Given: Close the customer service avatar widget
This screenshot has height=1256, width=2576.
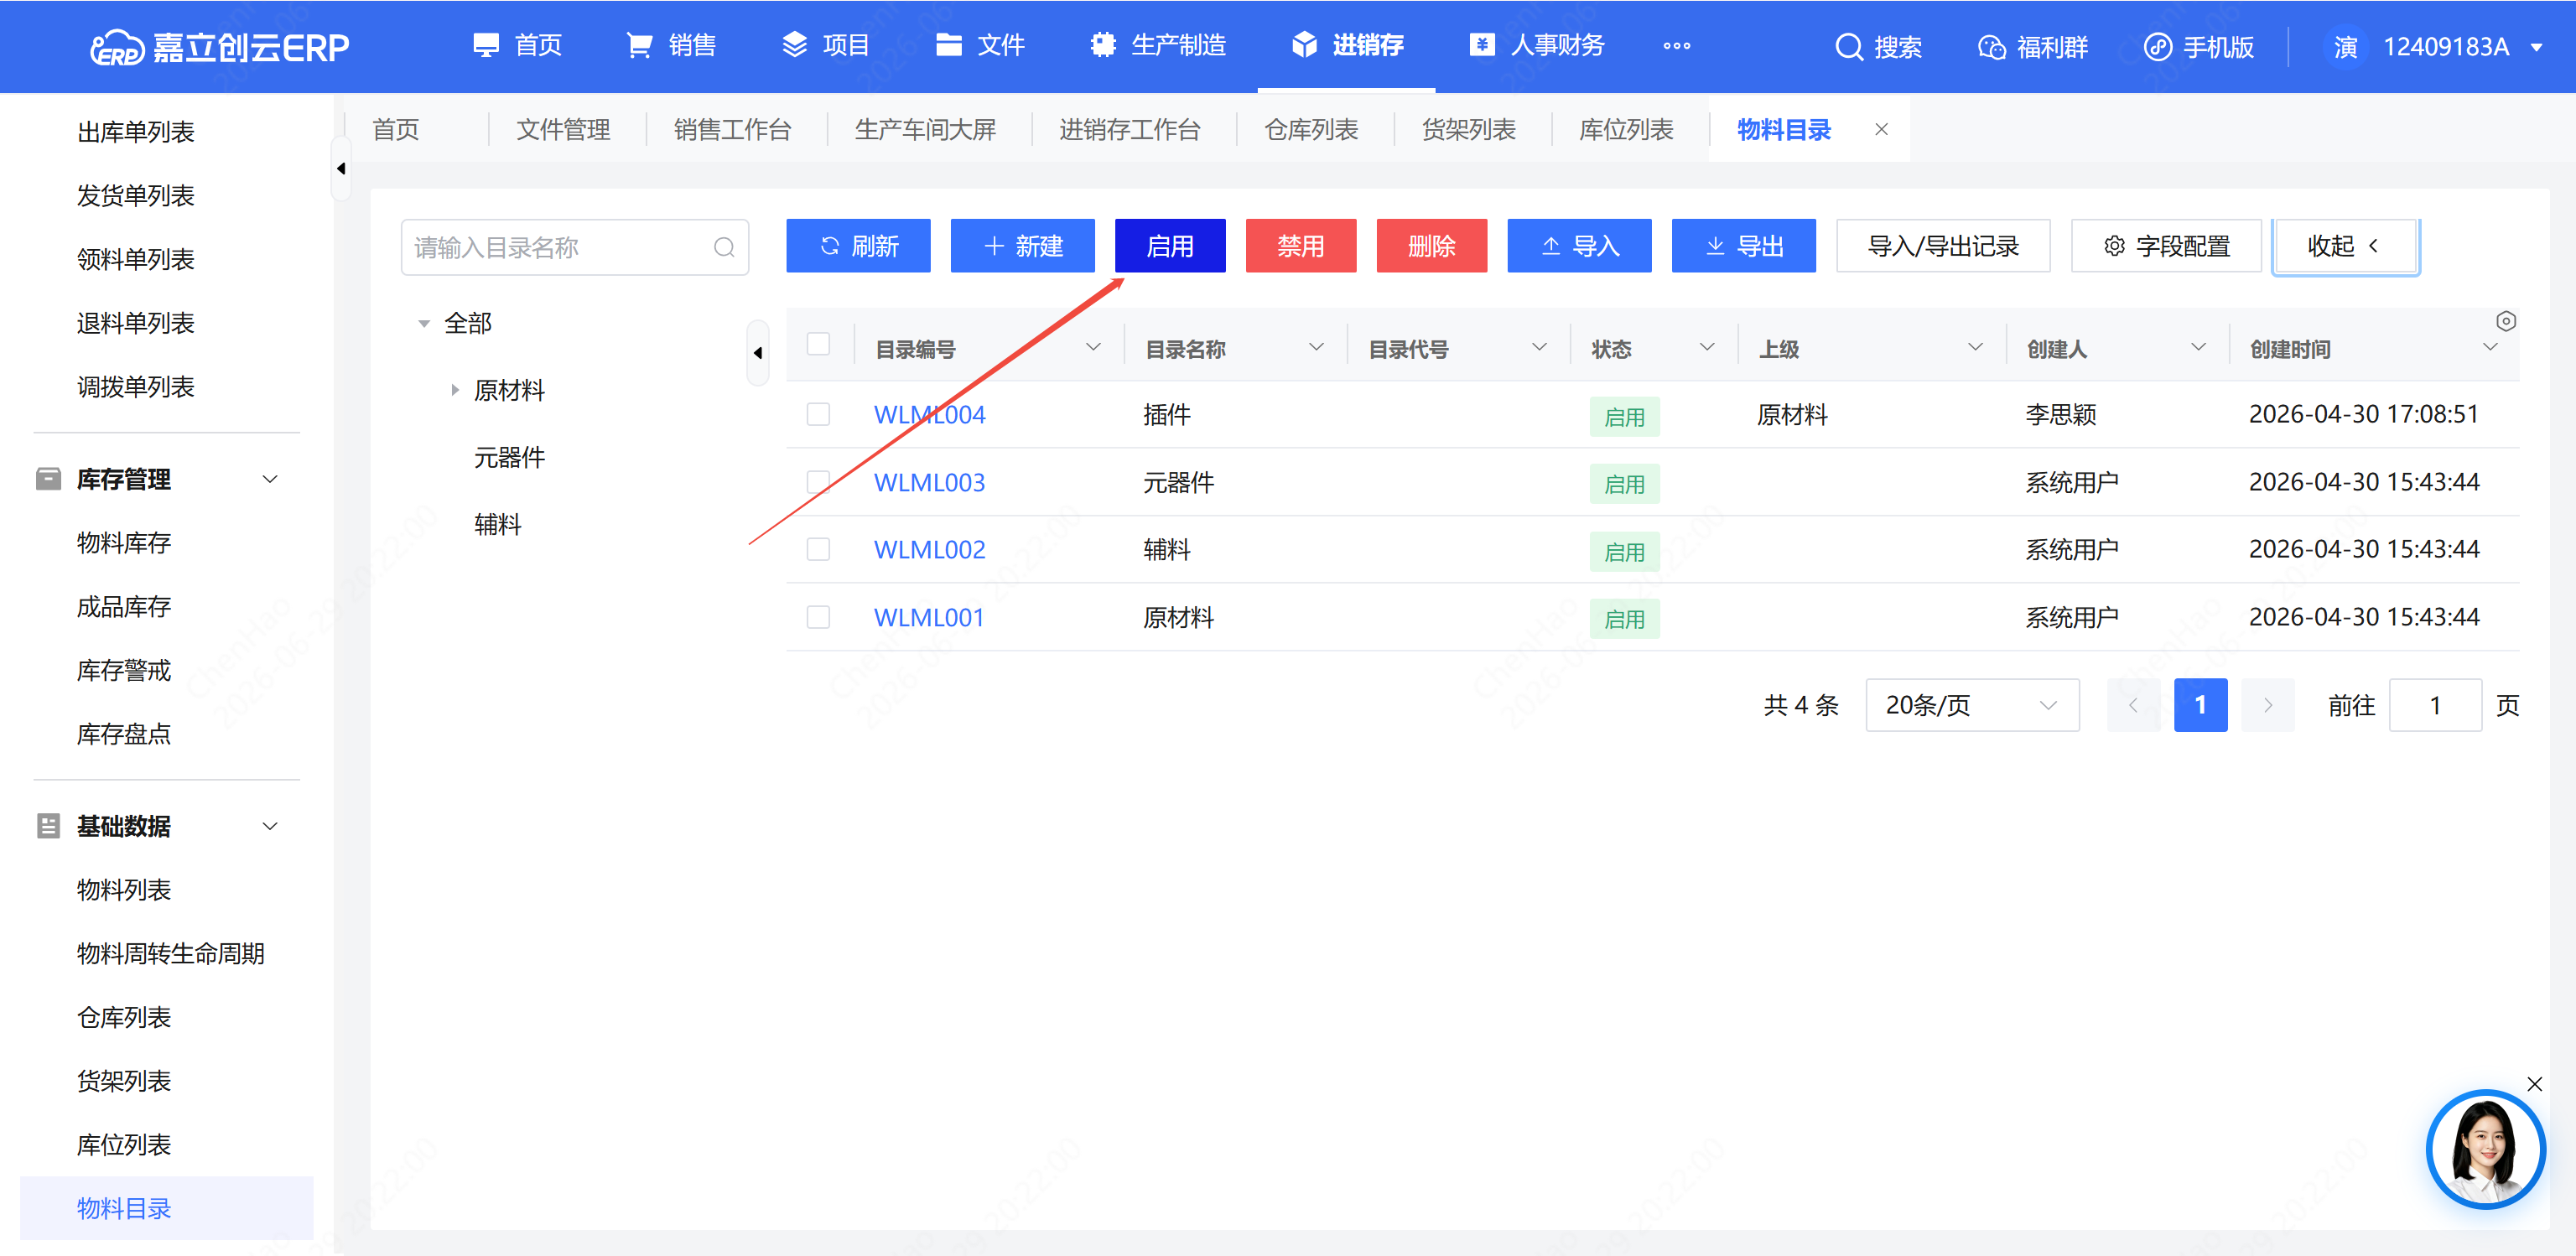Looking at the screenshot, I should 2534,1084.
